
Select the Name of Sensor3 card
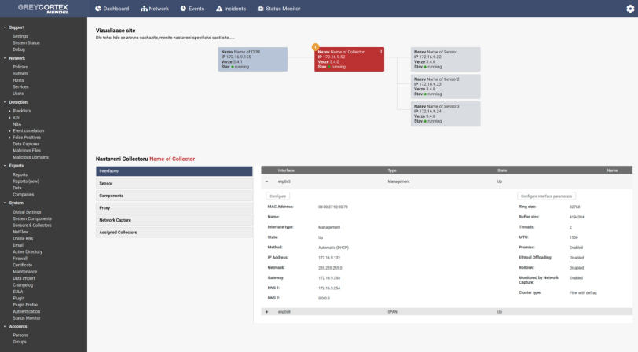[445, 113]
